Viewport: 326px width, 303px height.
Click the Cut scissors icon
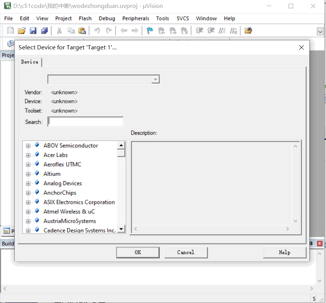pos(59,31)
